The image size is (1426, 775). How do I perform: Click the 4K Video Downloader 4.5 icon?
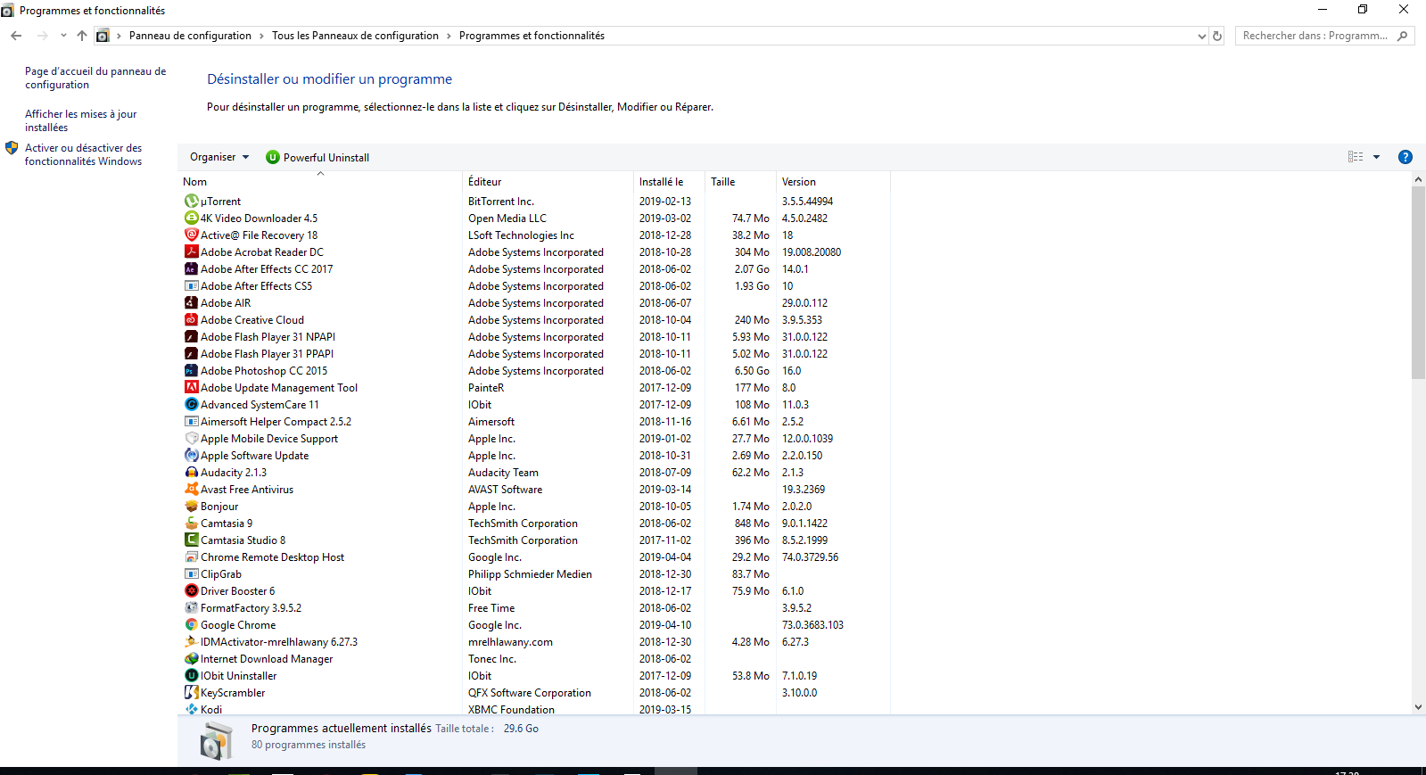(191, 218)
